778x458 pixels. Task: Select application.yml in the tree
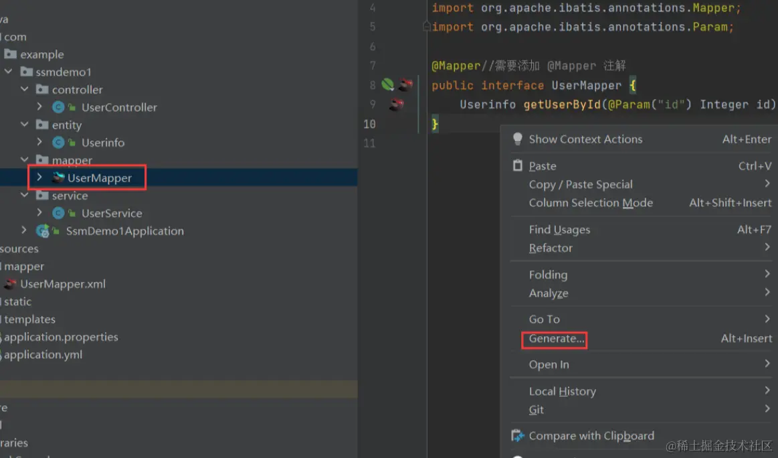coord(43,355)
